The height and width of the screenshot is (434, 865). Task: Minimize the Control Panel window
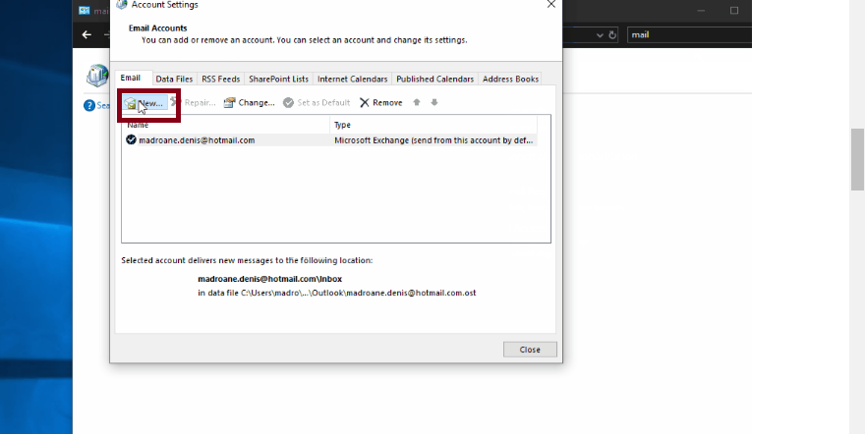(x=701, y=11)
